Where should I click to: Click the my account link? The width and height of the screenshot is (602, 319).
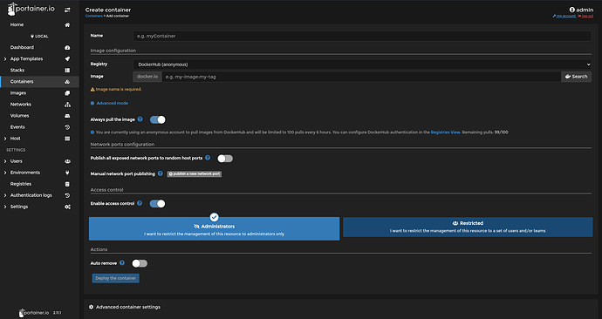click(564, 16)
